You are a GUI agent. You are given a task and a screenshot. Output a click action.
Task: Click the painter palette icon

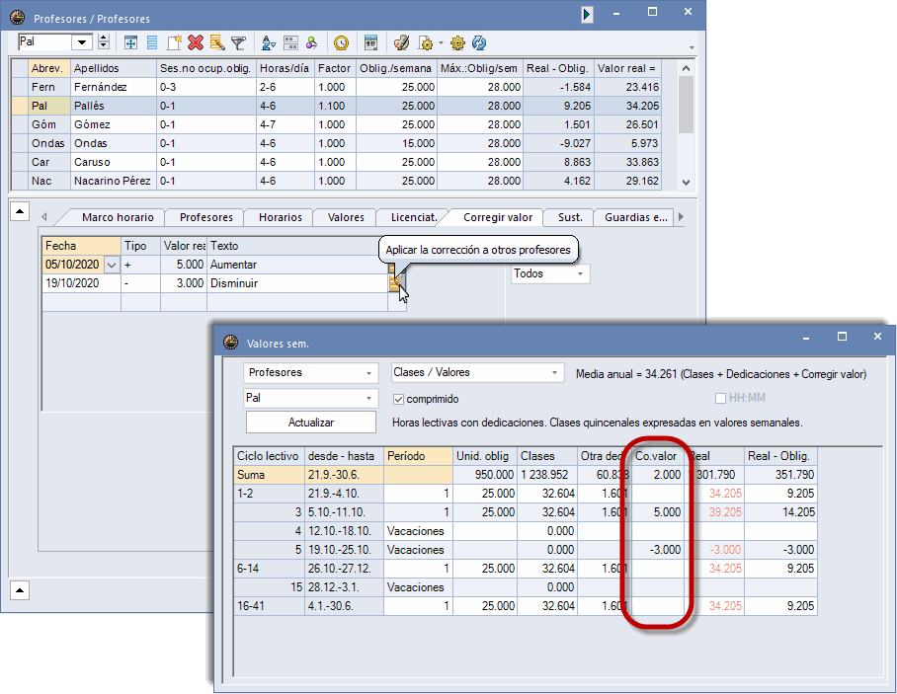[x=402, y=42]
